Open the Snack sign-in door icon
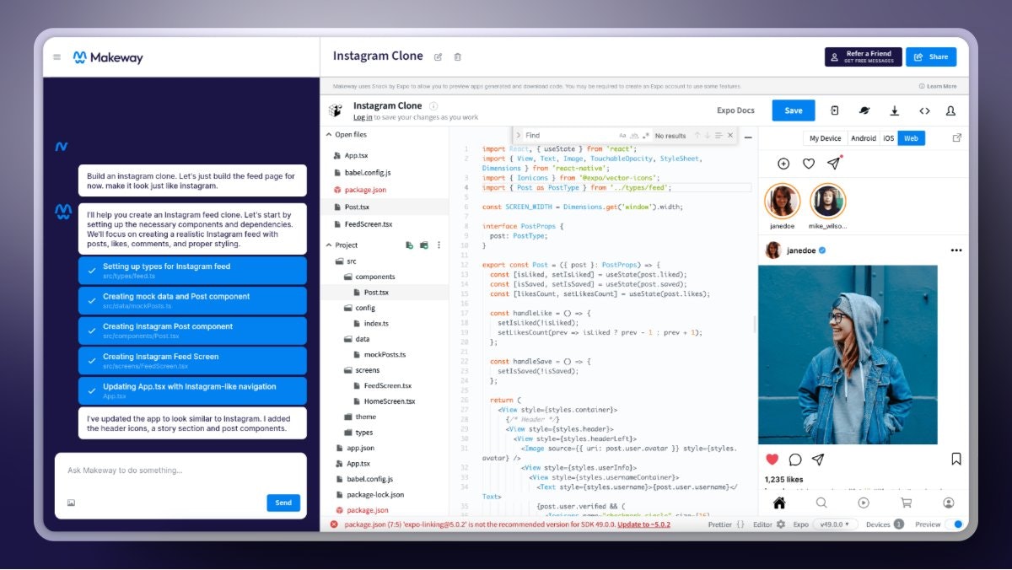The image size is (1012, 570). point(834,110)
